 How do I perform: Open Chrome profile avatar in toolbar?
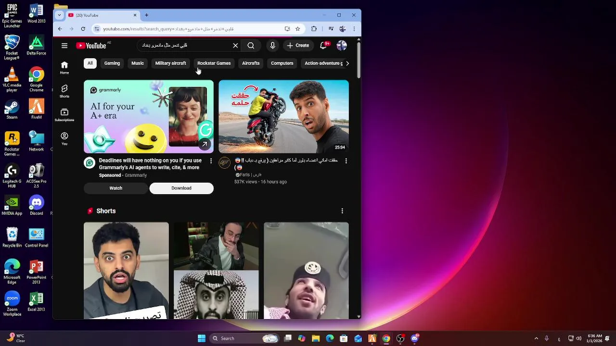coord(343,29)
